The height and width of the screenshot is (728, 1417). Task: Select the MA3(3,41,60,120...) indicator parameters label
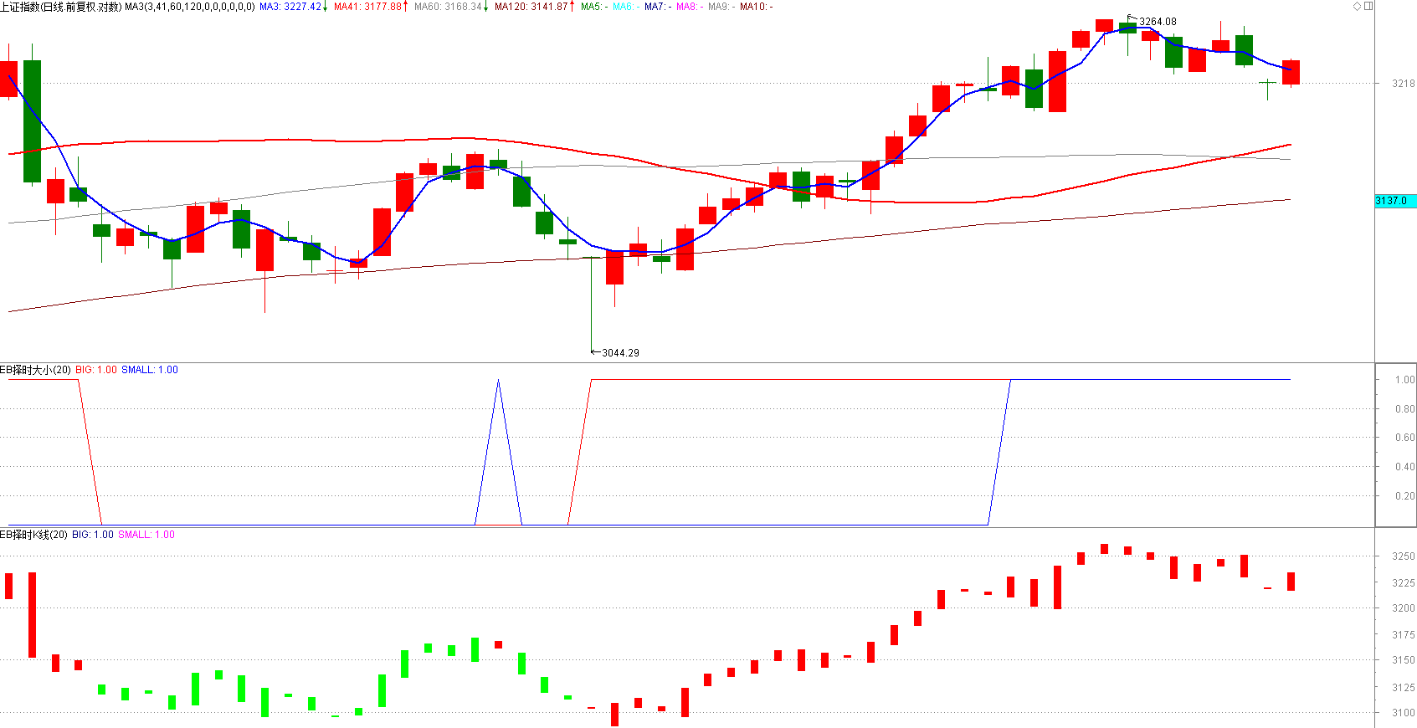point(190,7)
